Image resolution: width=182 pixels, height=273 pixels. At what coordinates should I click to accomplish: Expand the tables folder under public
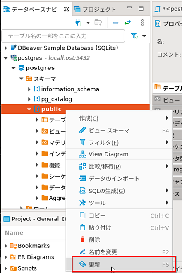(37, 120)
